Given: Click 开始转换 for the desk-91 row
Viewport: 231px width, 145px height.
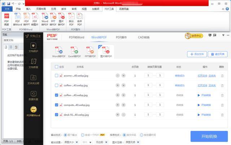Looking at the screenshot, I should pos(204,115).
